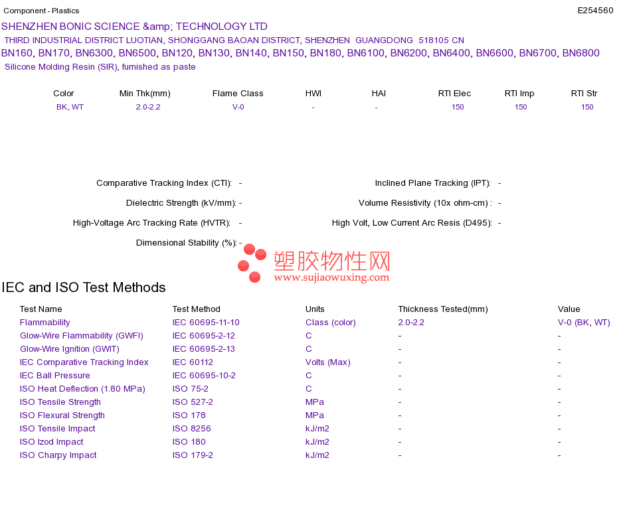631x531 pixels.
Task: Select the IEC 60695-2-12 test method
Action: tap(204, 335)
